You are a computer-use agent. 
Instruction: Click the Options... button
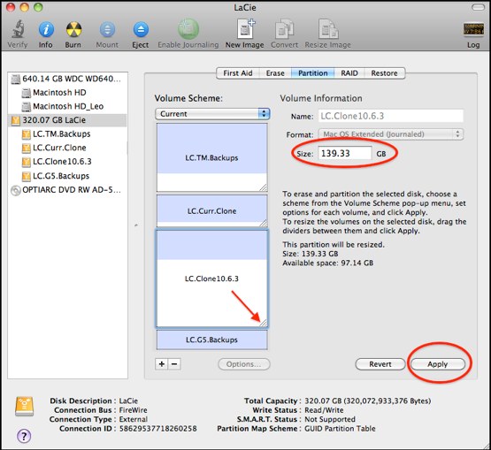[244, 364]
